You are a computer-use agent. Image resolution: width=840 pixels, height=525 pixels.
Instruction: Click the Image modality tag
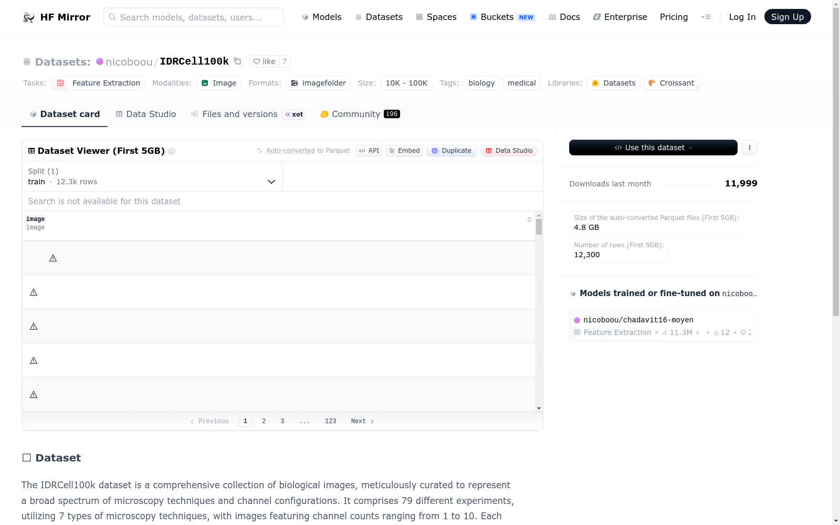pos(219,83)
